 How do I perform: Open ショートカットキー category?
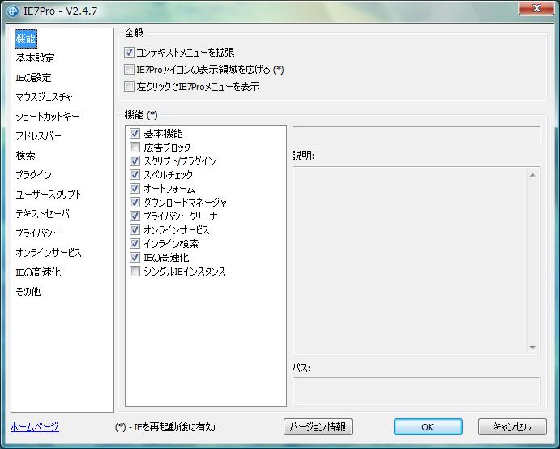[47, 117]
